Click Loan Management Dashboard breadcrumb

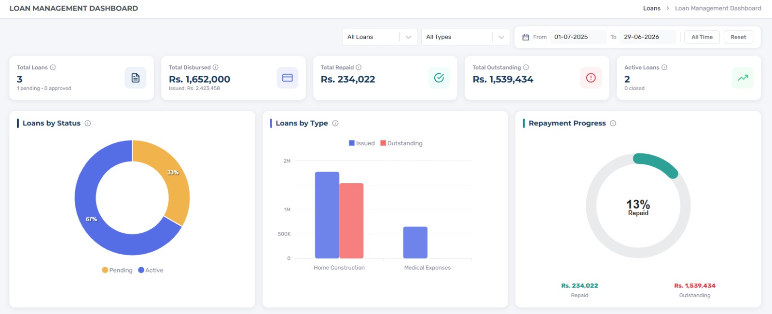[x=718, y=8]
